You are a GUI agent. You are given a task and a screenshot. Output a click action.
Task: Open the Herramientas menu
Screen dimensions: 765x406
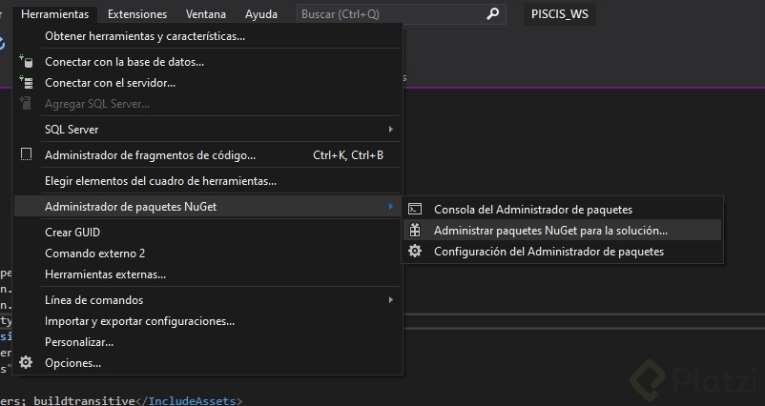pyautogui.click(x=54, y=14)
